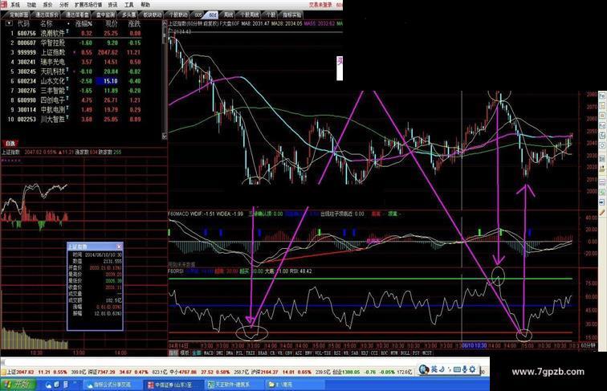Choose the DMA indicator

[x=230, y=353]
